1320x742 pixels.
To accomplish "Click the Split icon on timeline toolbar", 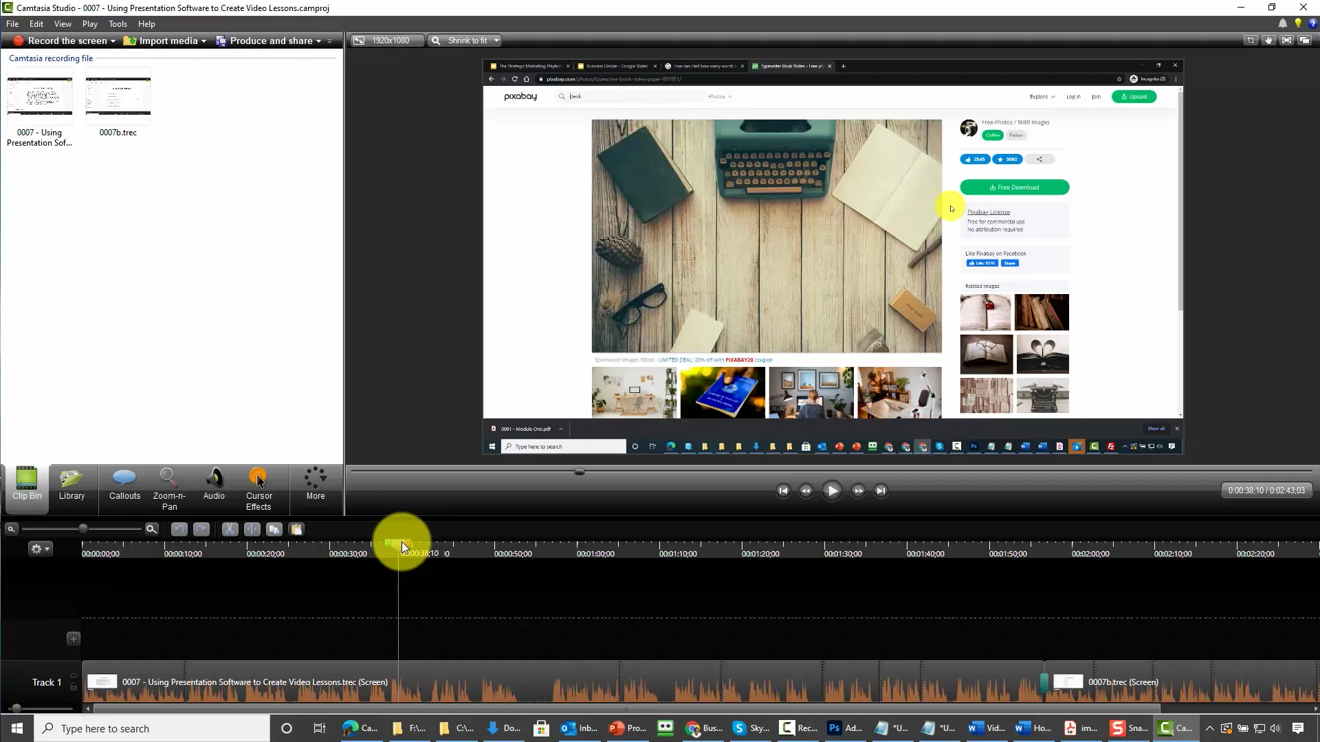I will 252,529.
